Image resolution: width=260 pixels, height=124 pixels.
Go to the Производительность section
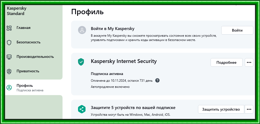(35, 57)
